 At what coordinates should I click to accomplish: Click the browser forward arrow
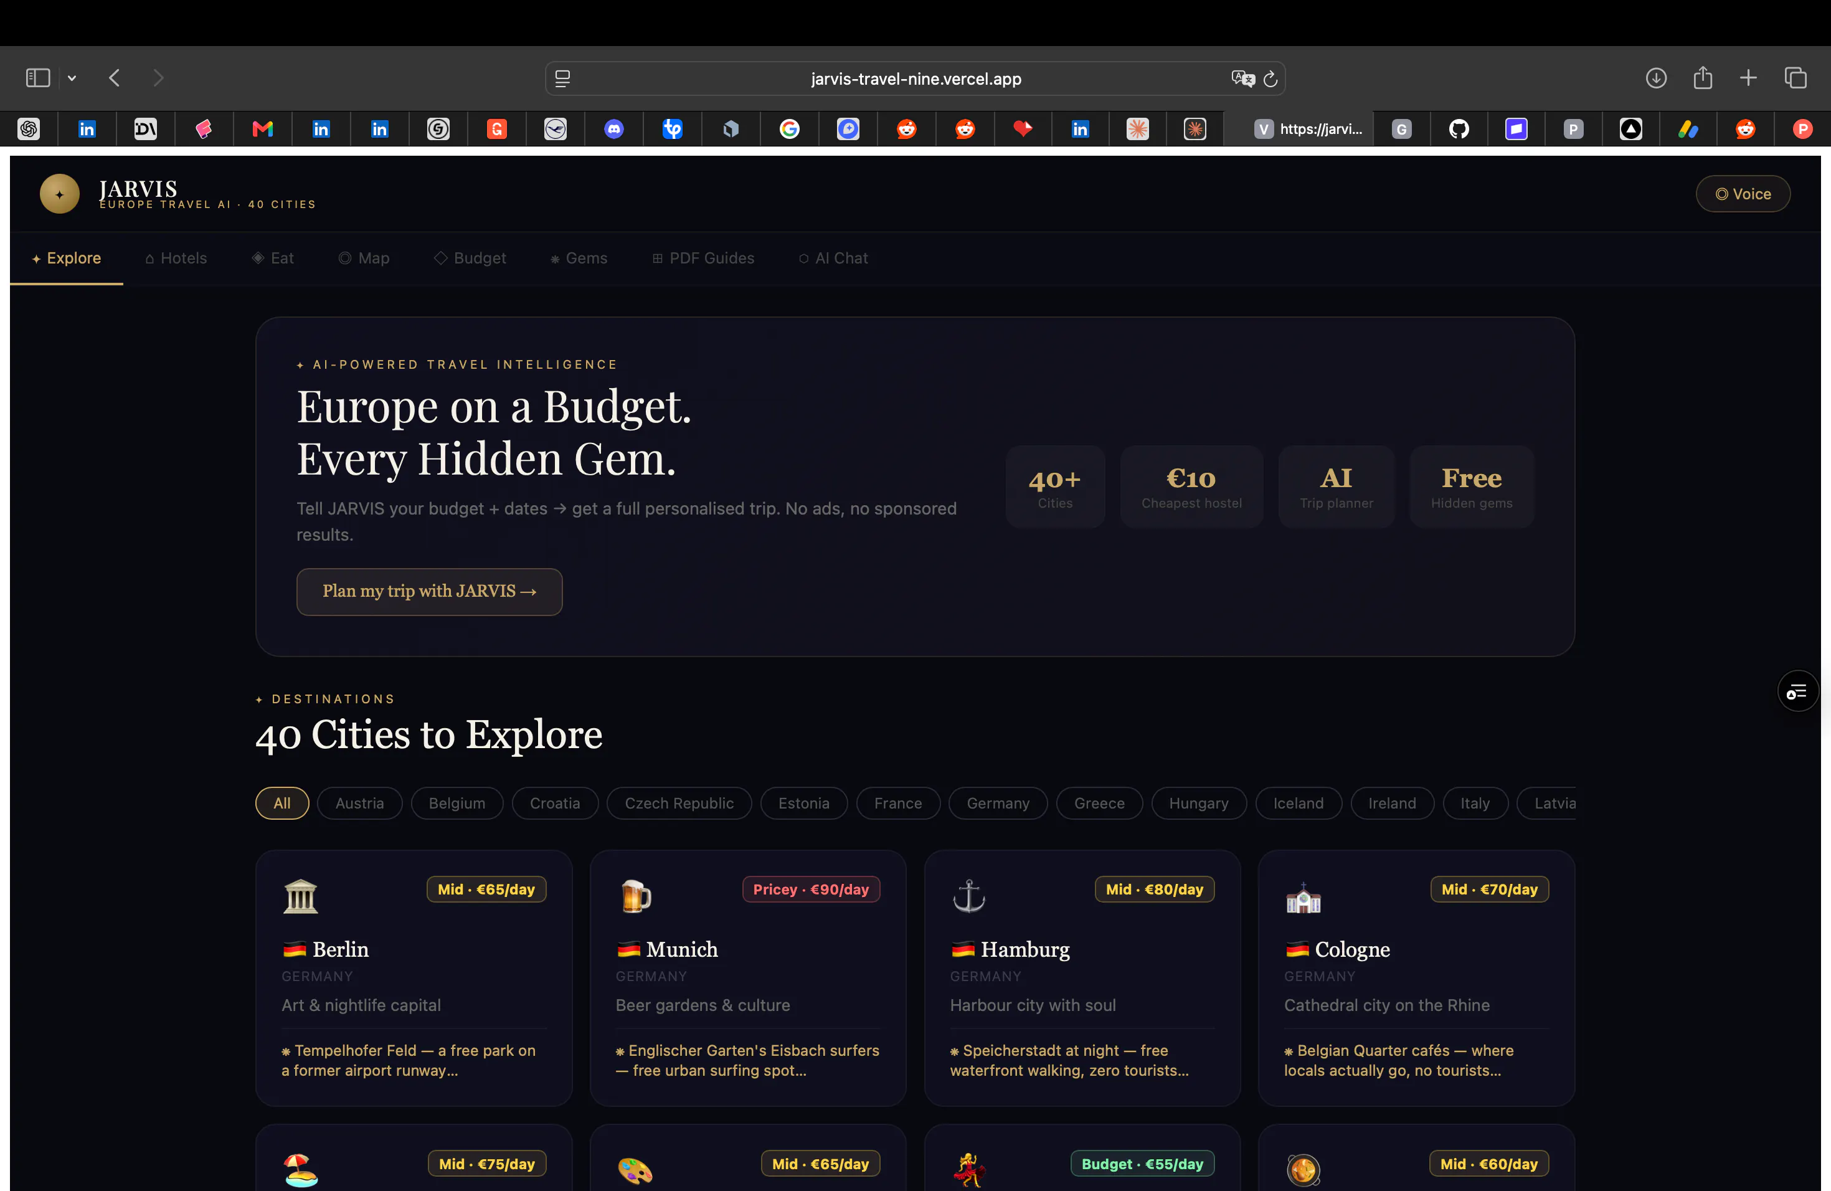coord(158,78)
